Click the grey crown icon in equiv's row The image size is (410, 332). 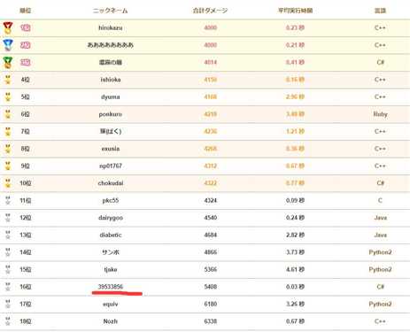pyautogui.click(x=8, y=304)
